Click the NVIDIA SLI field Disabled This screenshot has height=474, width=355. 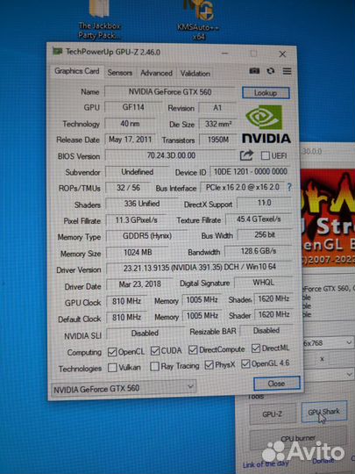145,333
